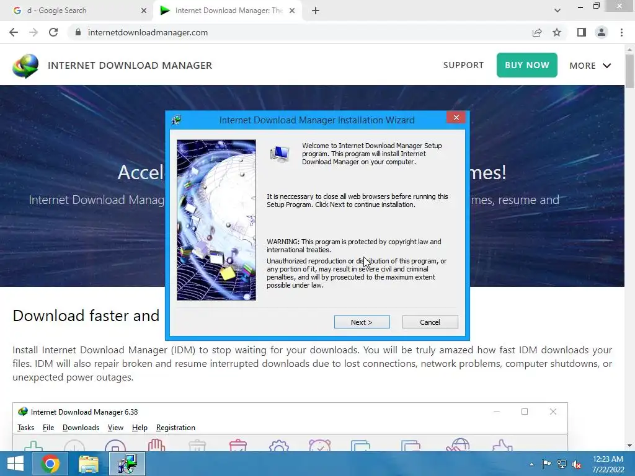Cancel the IDM installation wizard
This screenshot has height=476, width=635.
click(430, 322)
